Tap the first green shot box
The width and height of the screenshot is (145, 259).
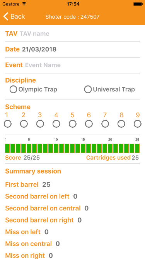8,148
